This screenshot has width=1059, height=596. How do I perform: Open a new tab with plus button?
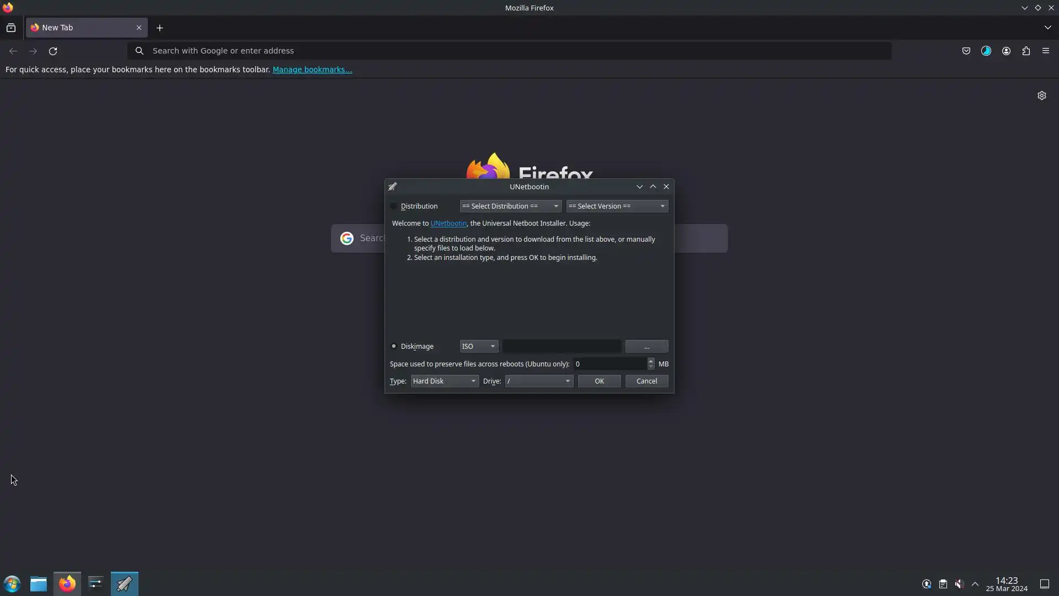[x=159, y=28]
